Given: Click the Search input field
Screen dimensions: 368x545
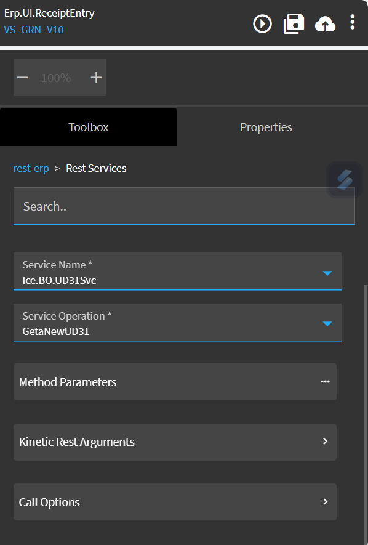Looking at the screenshot, I should tap(184, 206).
